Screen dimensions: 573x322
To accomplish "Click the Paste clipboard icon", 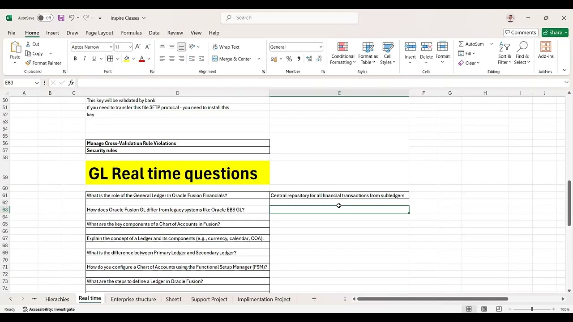I will [x=15, y=47].
